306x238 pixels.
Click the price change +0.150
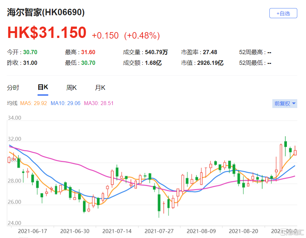(x=105, y=36)
